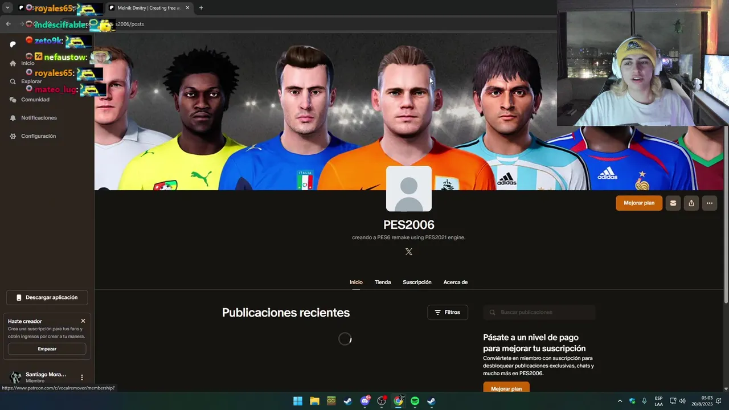Open Configuración in the sidebar
Image resolution: width=729 pixels, height=410 pixels.
[39, 136]
